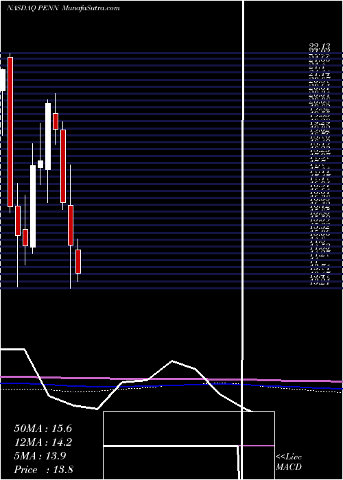Click the tallest white candlestick body

click(x=33, y=206)
